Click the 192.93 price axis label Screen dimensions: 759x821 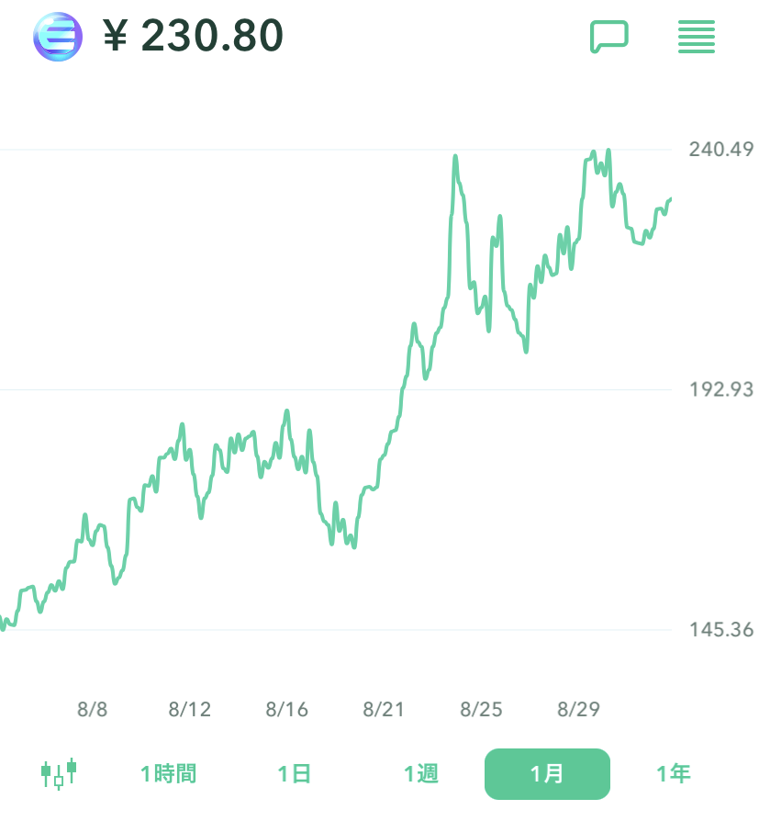pos(721,389)
